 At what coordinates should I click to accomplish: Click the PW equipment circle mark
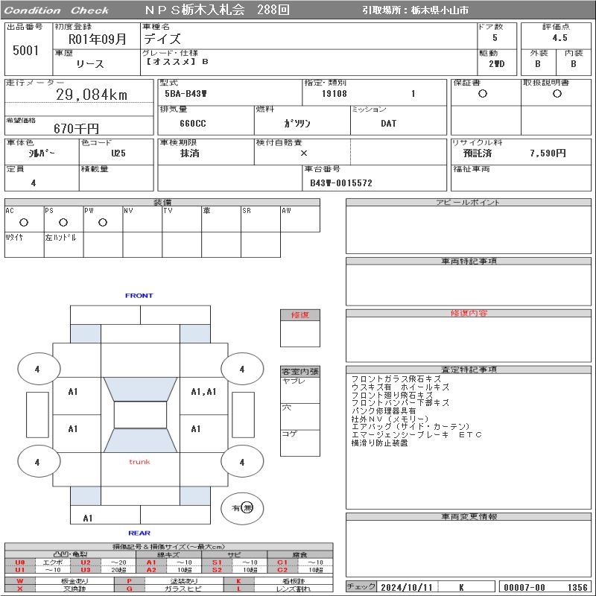coord(103,222)
